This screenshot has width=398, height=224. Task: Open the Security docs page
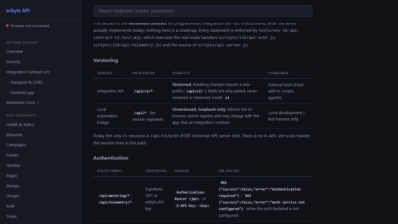tap(13, 62)
